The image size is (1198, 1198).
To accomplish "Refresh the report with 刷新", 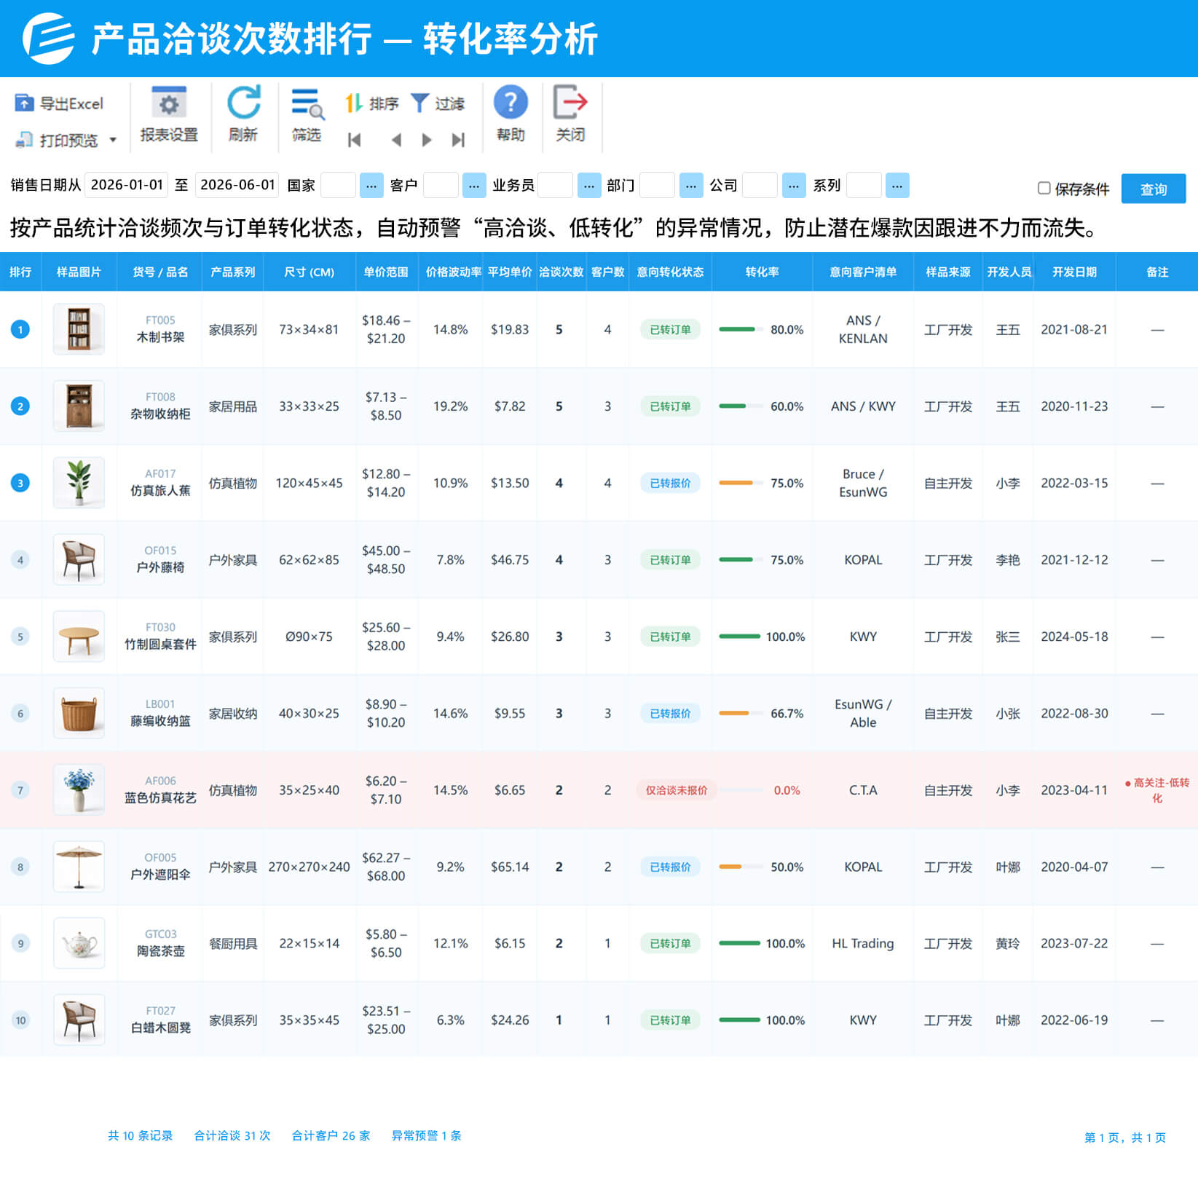I will (243, 114).
